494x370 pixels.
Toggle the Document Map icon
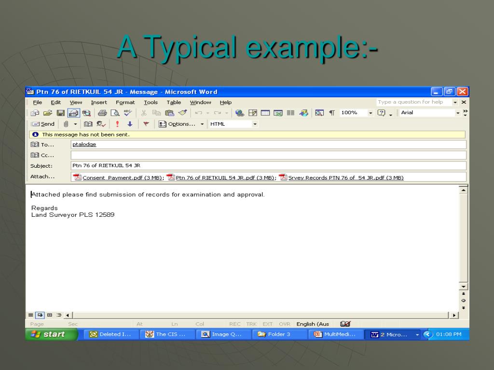(x=319, y=113)
